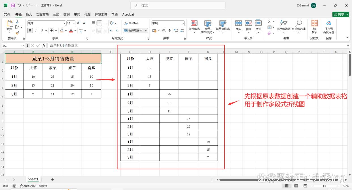Select the Sheet1 worksheet tab
This screenshot has height=190, width=352.
click(x=33, y=179)
